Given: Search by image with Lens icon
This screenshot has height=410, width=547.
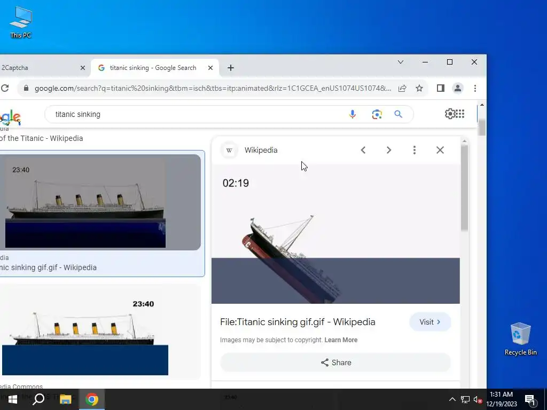Looking at the screenshot, I should (377, 114).
